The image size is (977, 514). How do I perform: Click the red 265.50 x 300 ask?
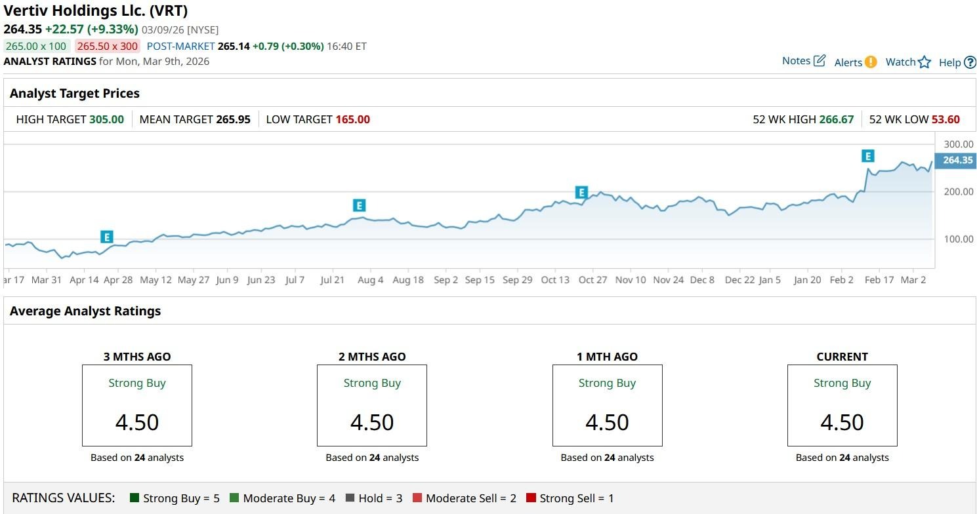(x=107, y=47)
